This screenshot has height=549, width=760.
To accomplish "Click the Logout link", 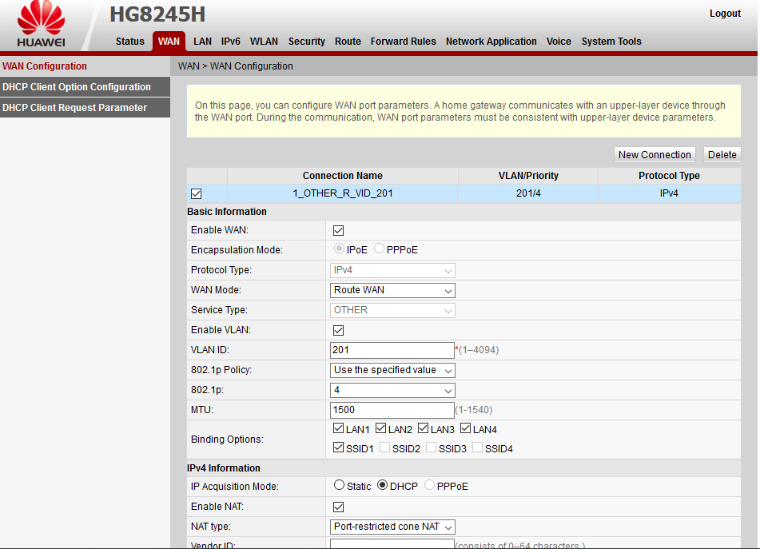I will [x=725, y=14].
